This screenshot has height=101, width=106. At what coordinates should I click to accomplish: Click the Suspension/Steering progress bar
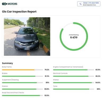point(23,83)
